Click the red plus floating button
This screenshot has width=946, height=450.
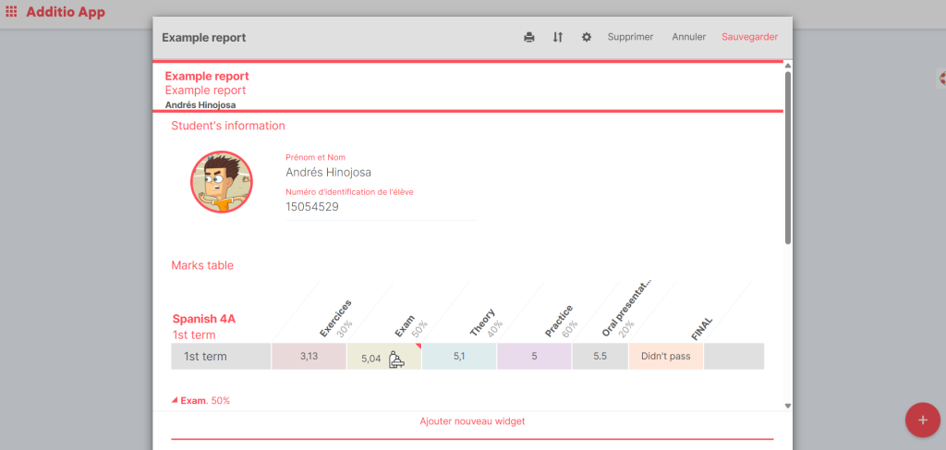coord(923,420)
